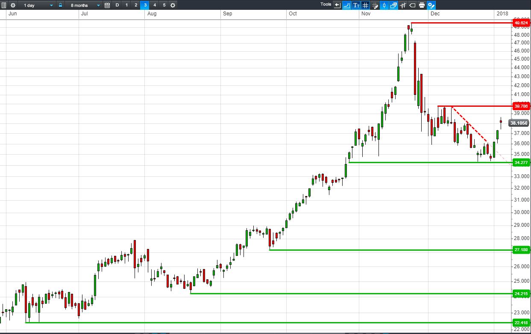Image resolution: width=531 pixels, height=334 pixels.
Task: Click the dashed red descending trendline
Action: [470, 125]
